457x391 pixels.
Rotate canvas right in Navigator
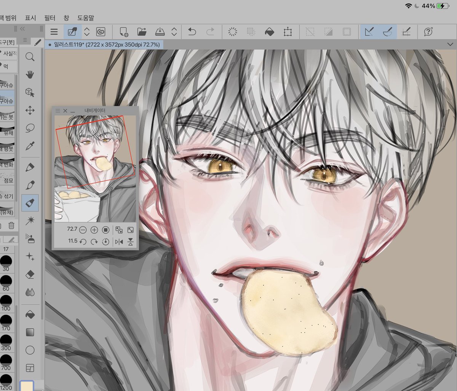click(x=94, y=242)
